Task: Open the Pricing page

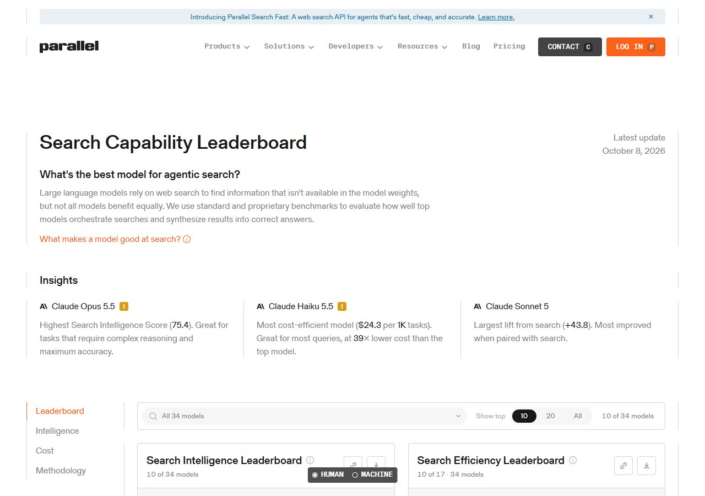Action: coord(509,46)
